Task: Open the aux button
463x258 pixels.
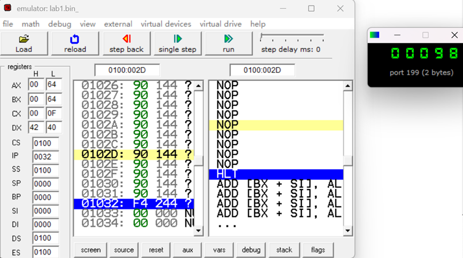Action: coord(187,250)
